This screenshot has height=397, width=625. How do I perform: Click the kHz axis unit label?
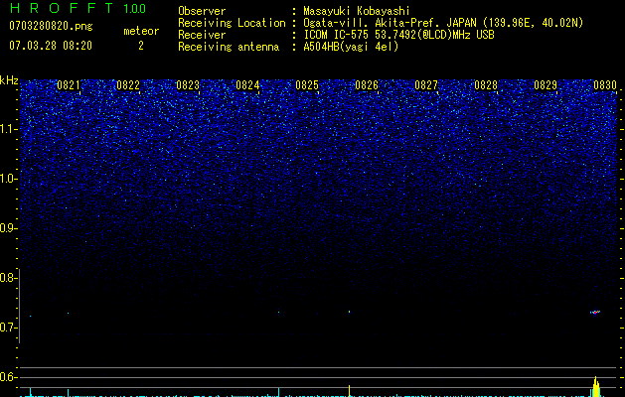pyautogui.click(x=9, y=80)
